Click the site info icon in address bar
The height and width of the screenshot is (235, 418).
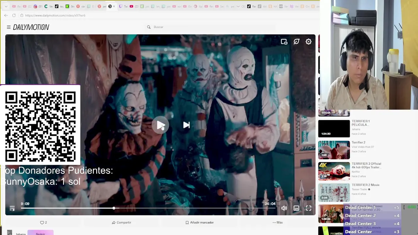(22, 15)
